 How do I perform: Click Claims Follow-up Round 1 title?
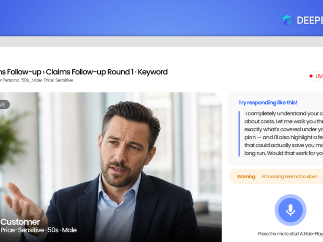tap(90, 72)
